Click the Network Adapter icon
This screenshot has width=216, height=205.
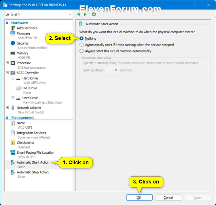point(13,108)
